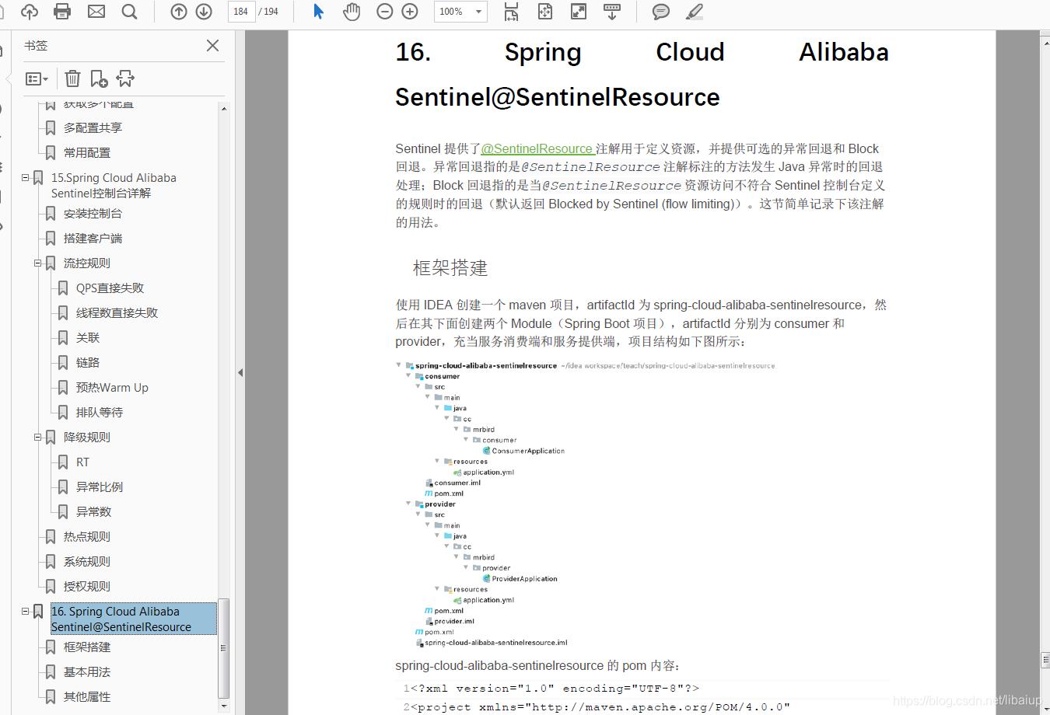1050x715 pixels.
Task: Open bookmark 异常数
Action: pyautogui.click(x=93, y=512)
